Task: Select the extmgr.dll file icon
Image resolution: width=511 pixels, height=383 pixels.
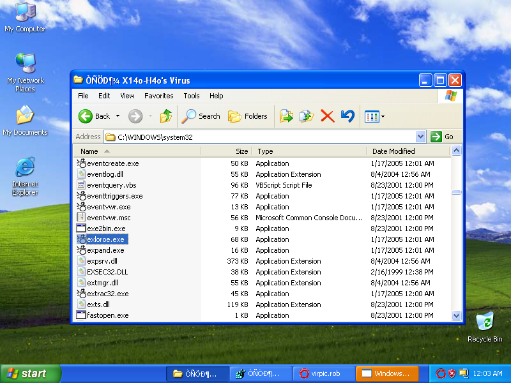Action: coord(81,283)
